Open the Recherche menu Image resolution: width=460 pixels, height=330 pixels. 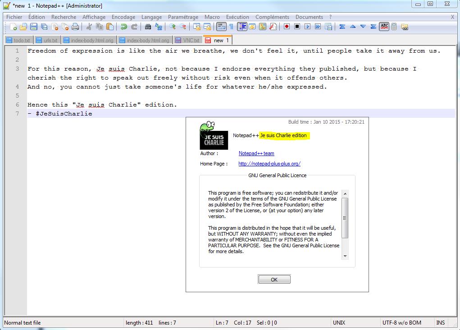coord(64,17)
